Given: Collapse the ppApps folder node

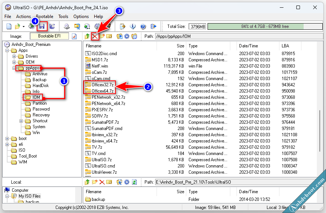Looking at the screenshot, I should [14, 68].
